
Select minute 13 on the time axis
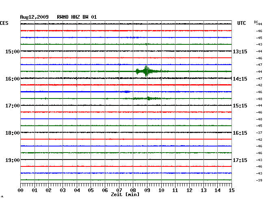pyautogui.click(x=203, y=190)
